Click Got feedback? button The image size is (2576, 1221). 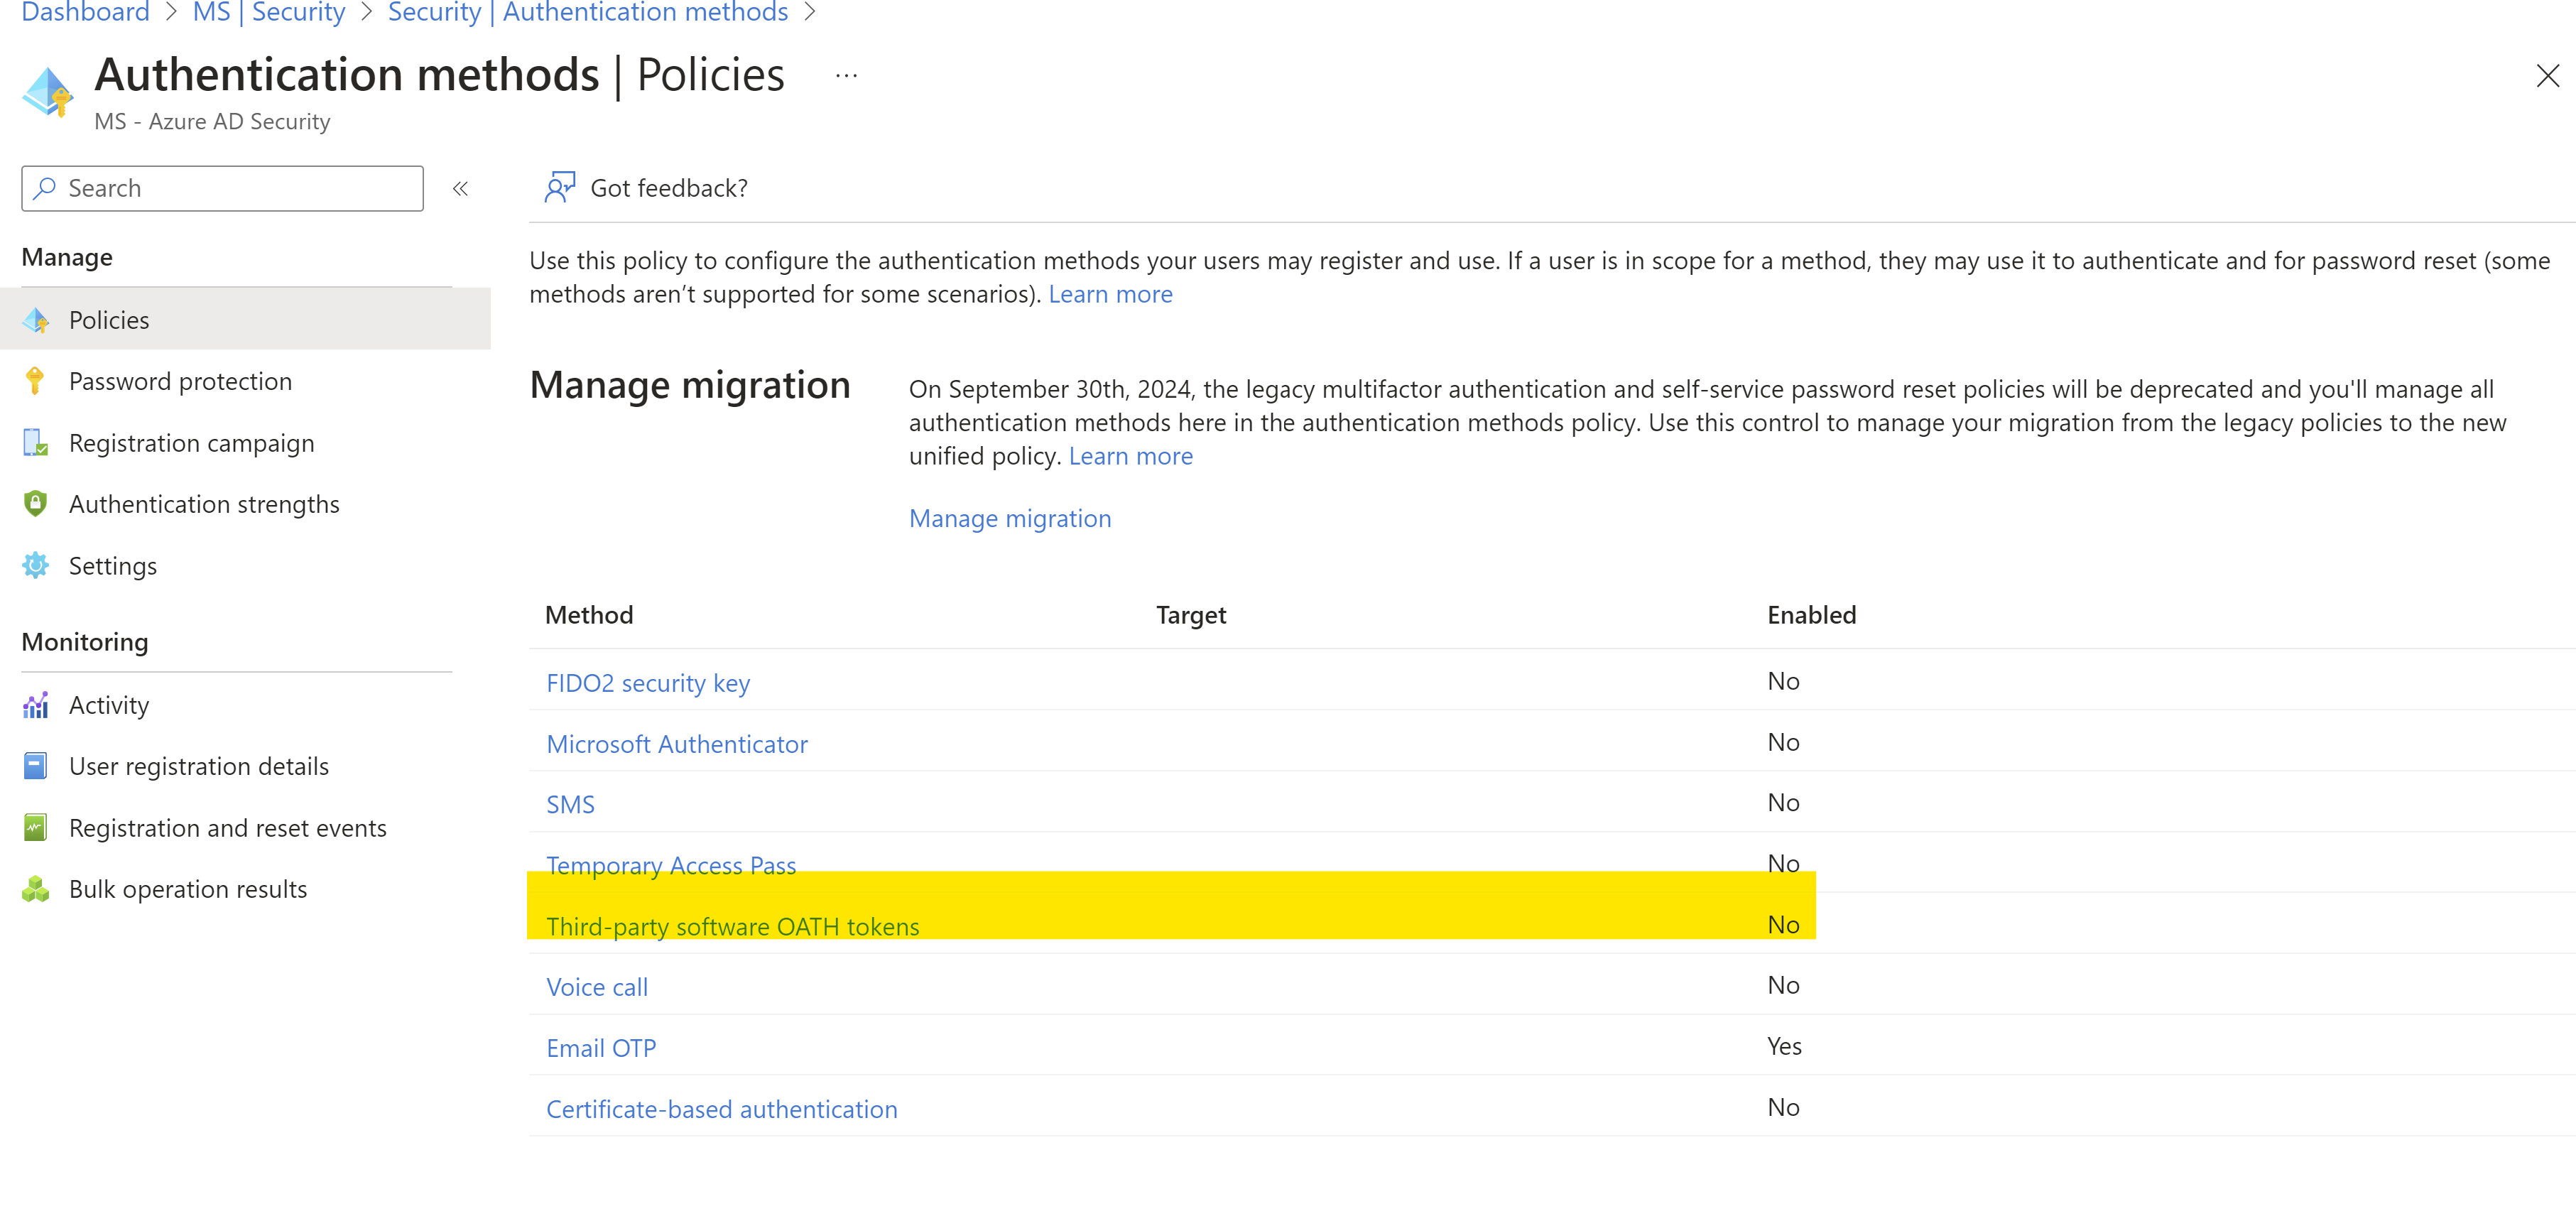646,188
